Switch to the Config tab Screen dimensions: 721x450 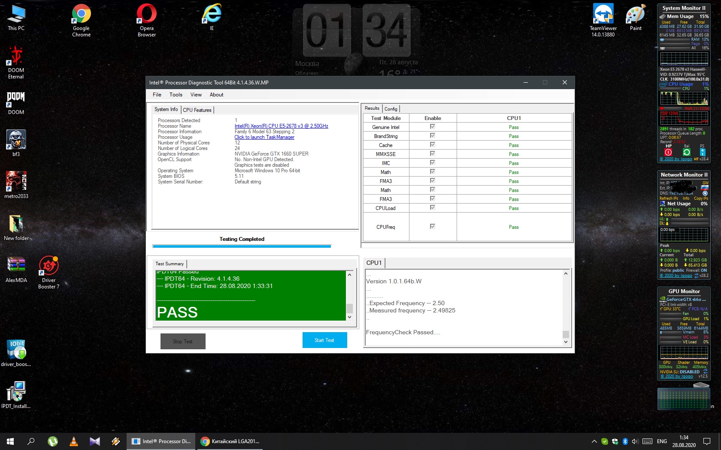pyautogui.click(x=391, y=109)
